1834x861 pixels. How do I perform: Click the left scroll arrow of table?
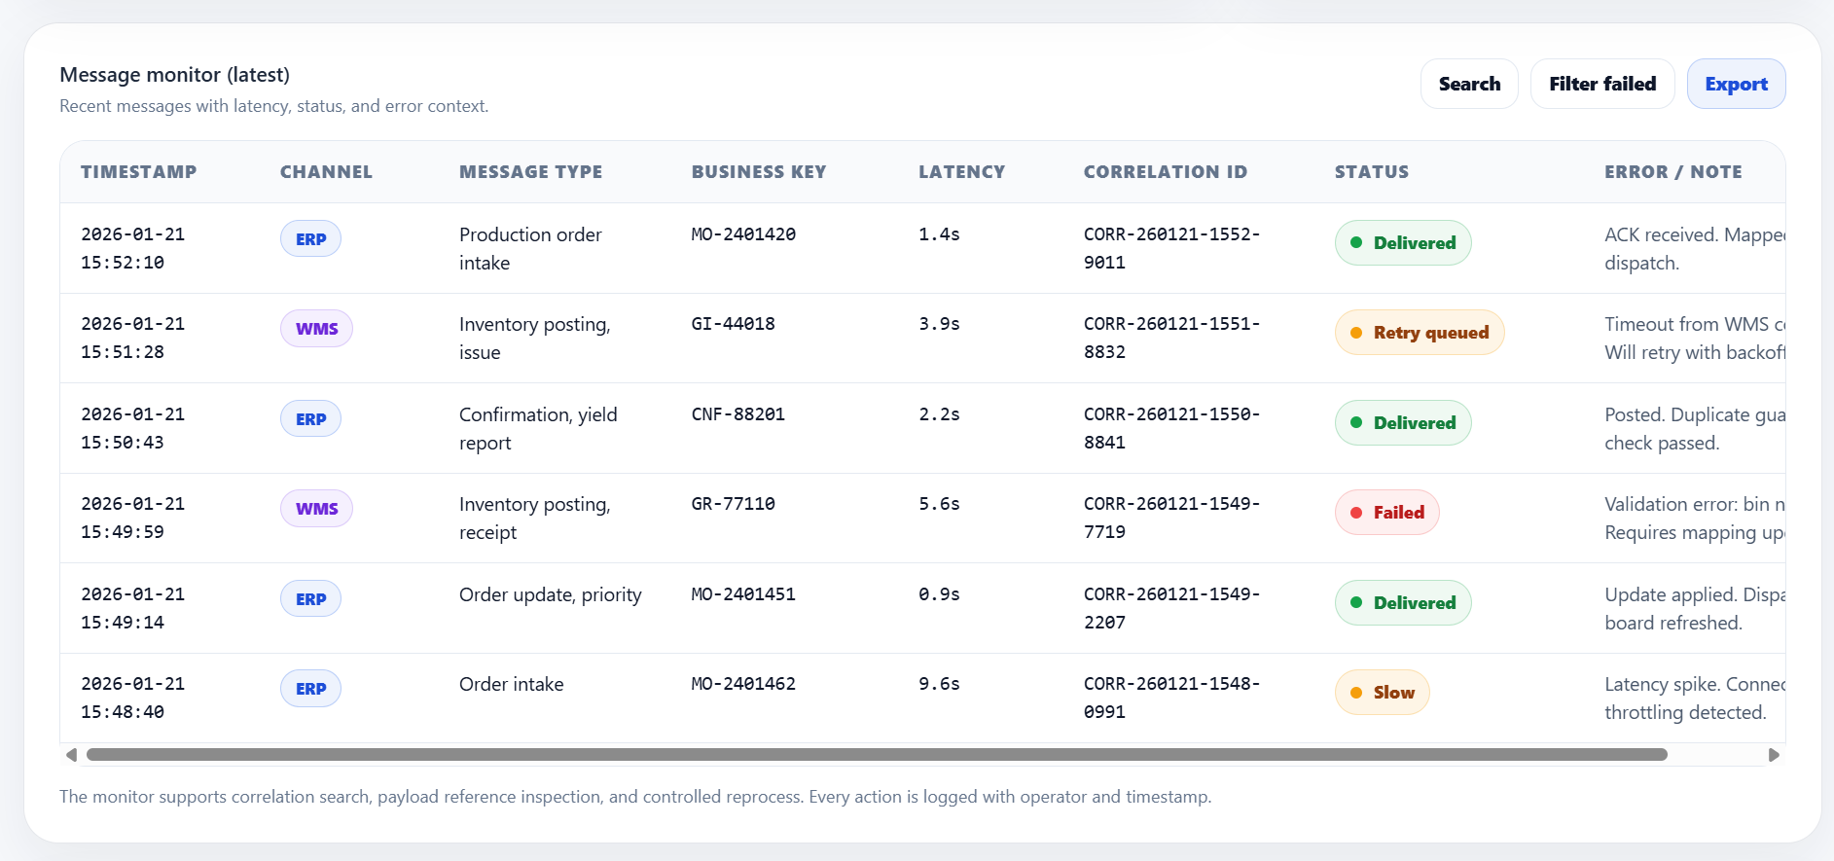click(71, 755)
